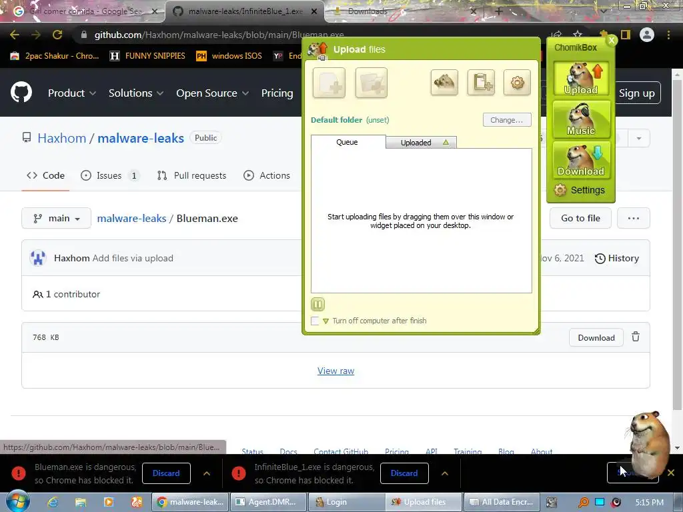Open the main branch dropdown
This screenshot has height=512, width=683.
click(56, 218)
